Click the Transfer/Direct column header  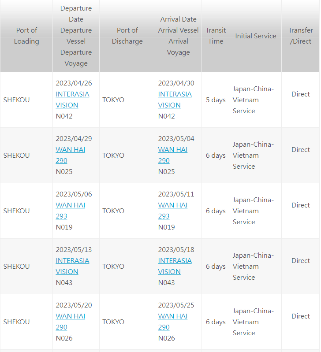300,36
